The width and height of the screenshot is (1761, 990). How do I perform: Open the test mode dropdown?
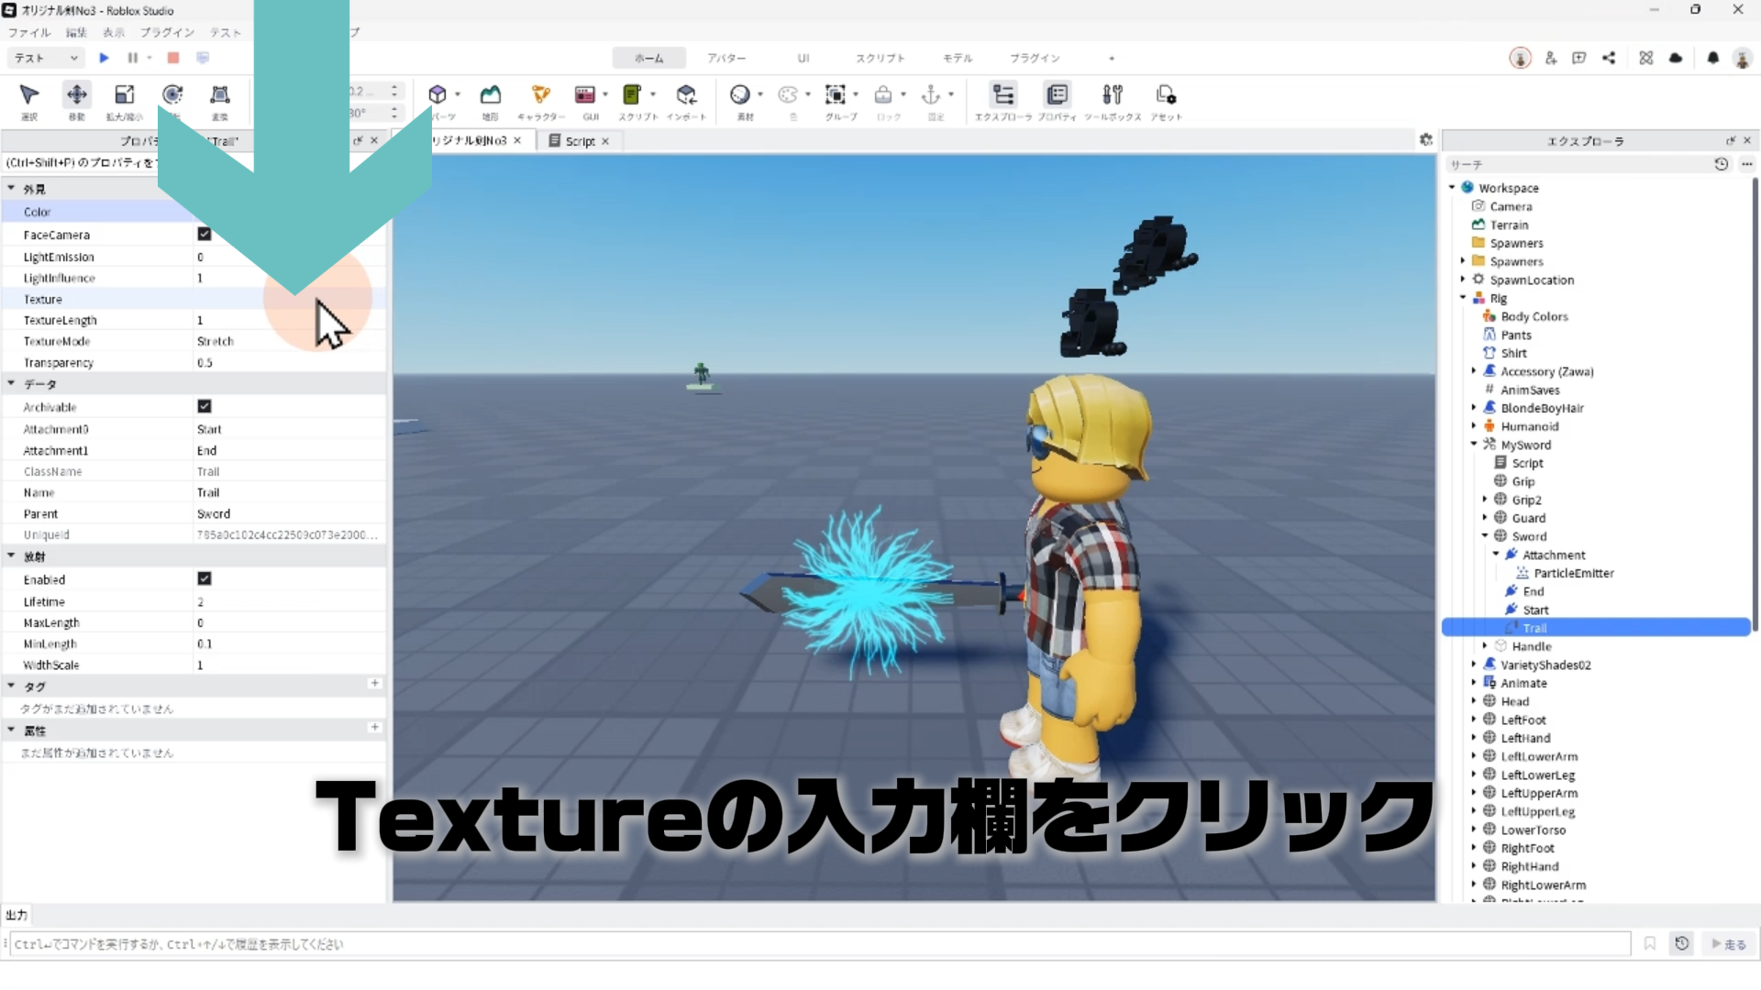point(46,58)
